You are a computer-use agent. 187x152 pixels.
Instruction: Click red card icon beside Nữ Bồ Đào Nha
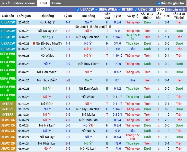click(x=34, y=44)
